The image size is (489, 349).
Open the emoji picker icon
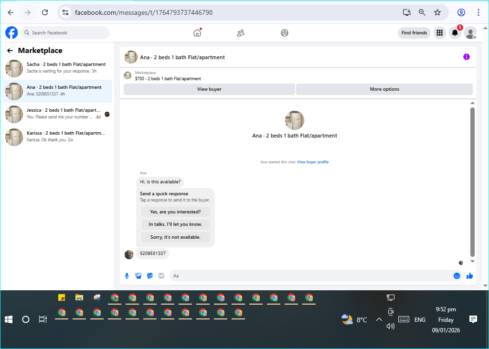click(457, 275)
